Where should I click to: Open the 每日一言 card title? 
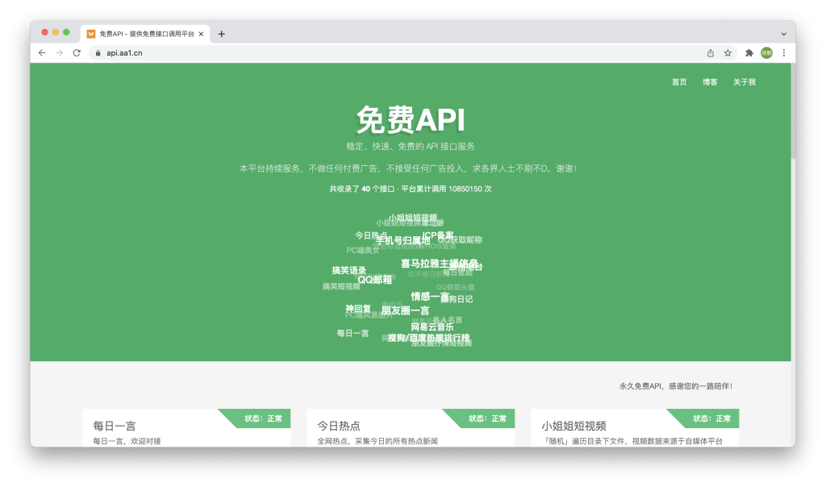pos(115,426)
